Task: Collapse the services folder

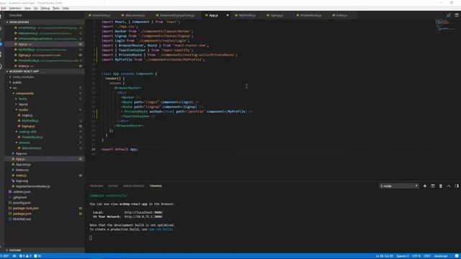Action: [x=24, y=142]
